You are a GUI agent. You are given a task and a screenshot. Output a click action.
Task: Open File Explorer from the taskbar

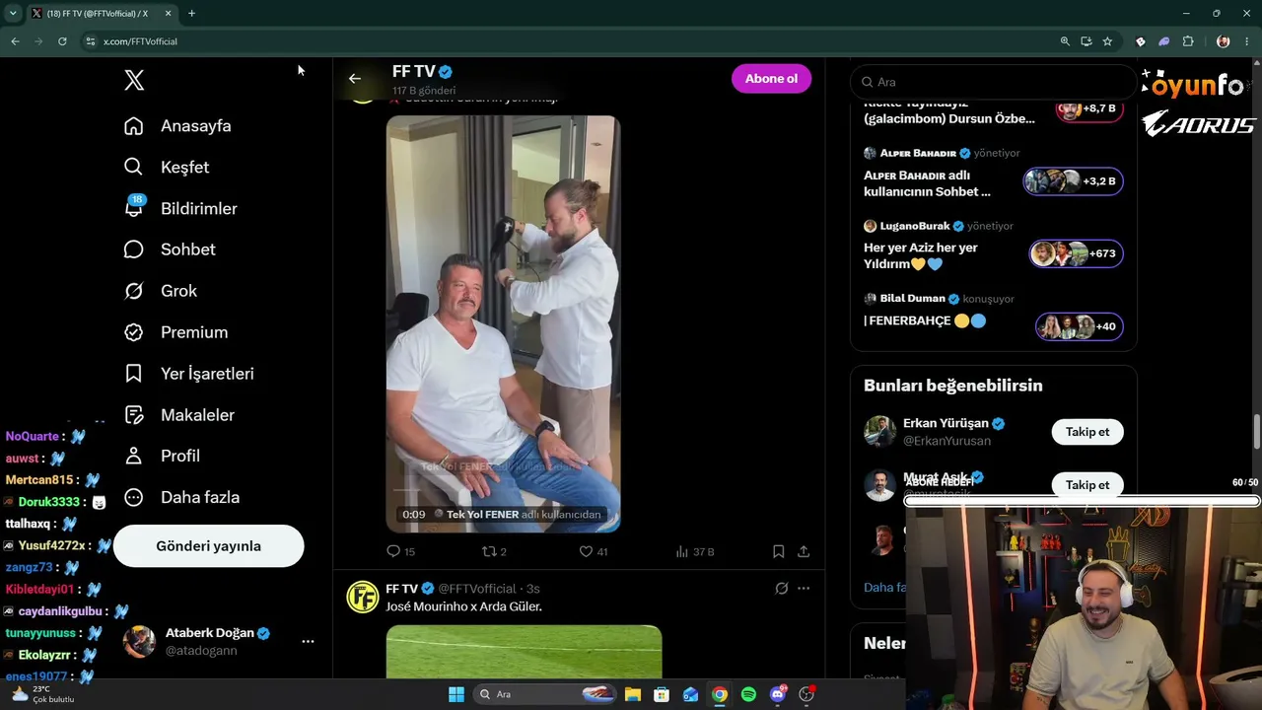[633, 694]
